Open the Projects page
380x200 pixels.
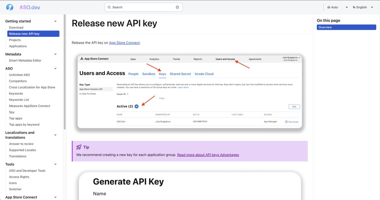[15, 40]
